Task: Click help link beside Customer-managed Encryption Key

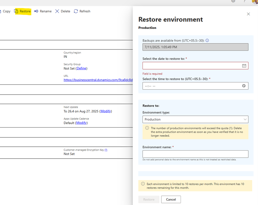Action: tap(106, 150)
